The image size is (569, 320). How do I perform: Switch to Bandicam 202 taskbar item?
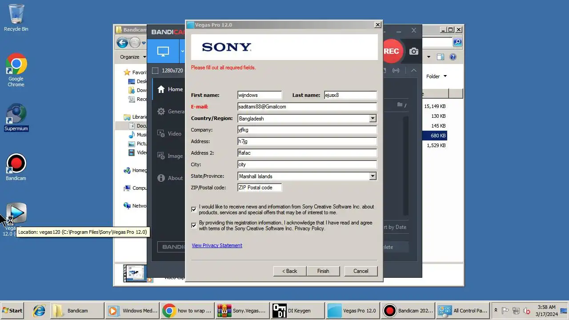(408, 311)
